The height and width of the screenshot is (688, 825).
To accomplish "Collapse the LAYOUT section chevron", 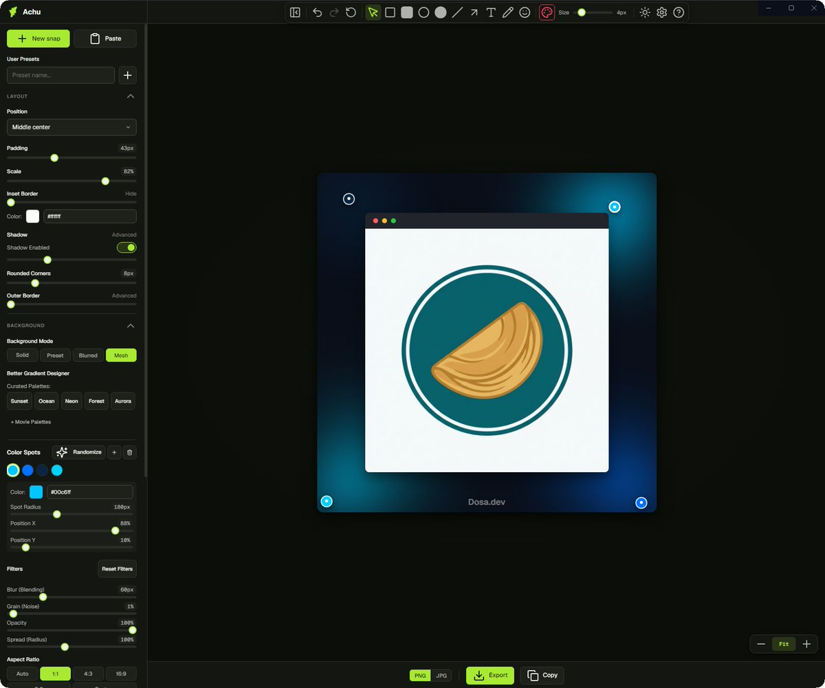I will (131, 96).
